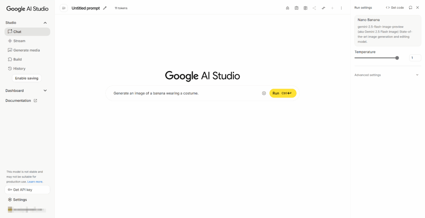Screen dimensions: 425x218
Task: Open compare mode side-by-side icon
Action: (306, 8)
